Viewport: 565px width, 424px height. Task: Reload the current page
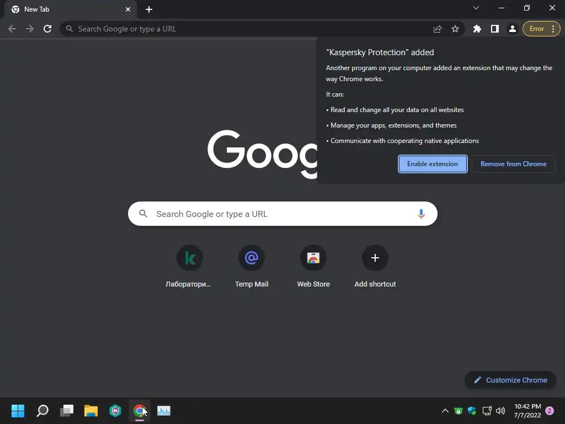47,29
